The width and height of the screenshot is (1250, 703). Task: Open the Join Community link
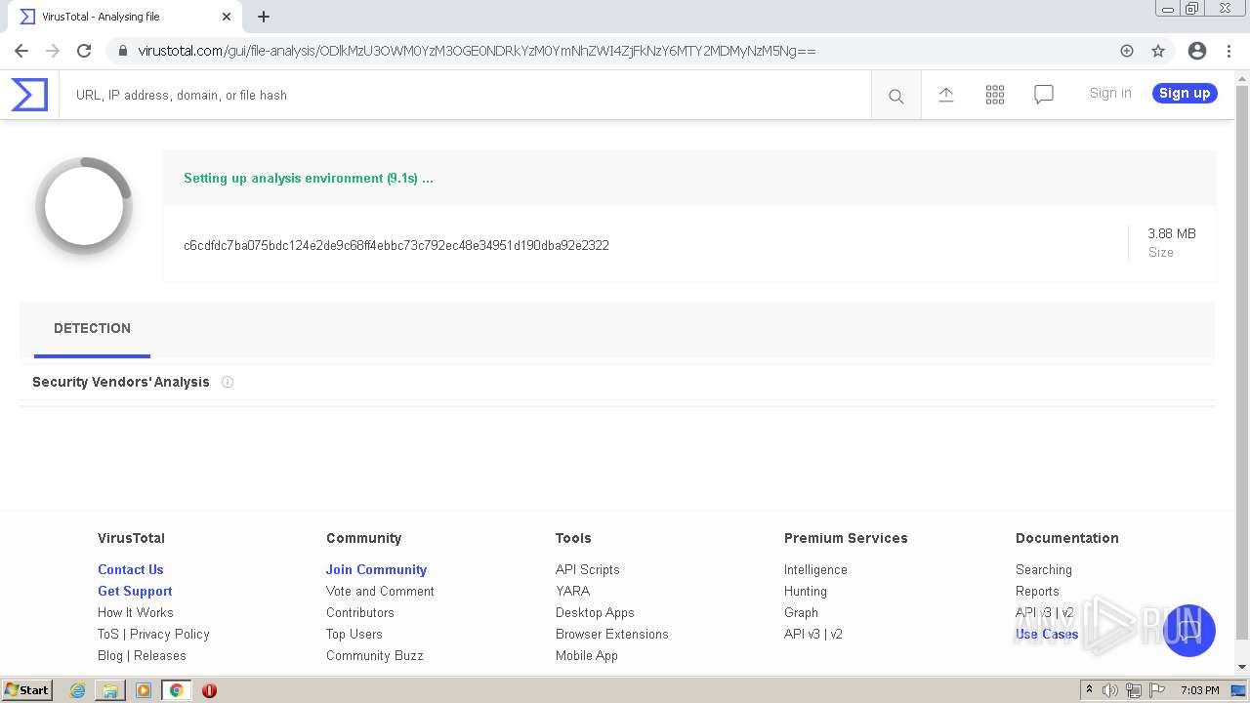click(376, 569)
